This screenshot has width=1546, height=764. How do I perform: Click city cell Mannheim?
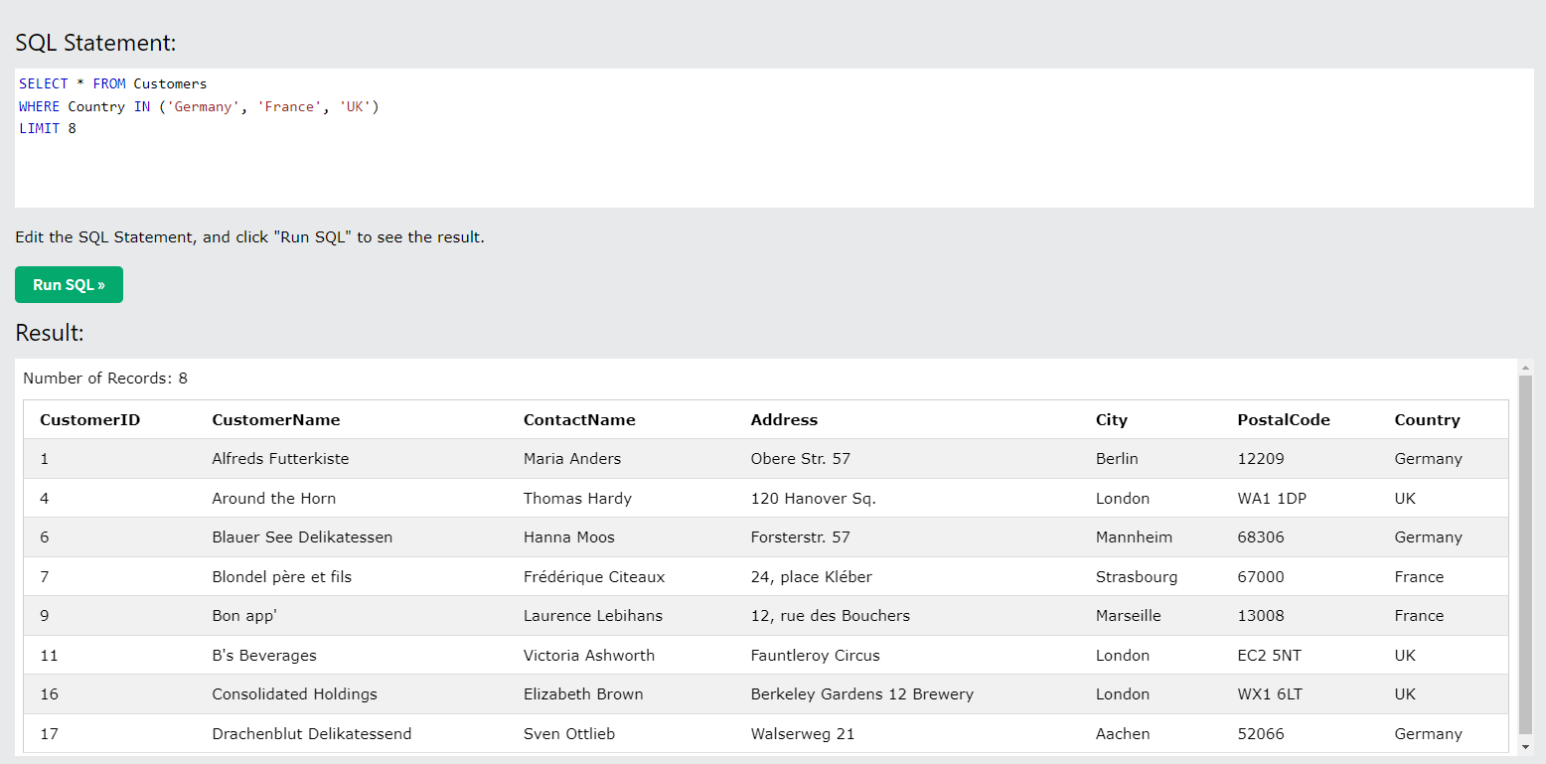(x=1134, y=537)
